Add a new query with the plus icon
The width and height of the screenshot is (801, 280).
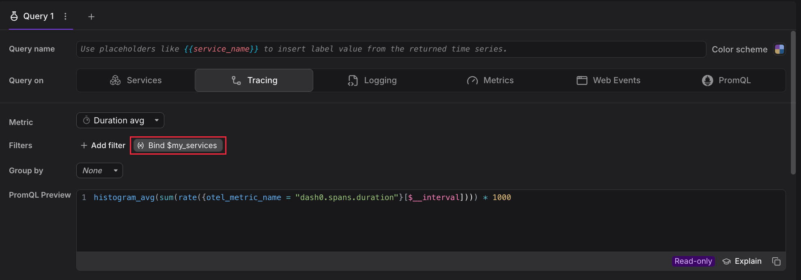pos(91,17)
